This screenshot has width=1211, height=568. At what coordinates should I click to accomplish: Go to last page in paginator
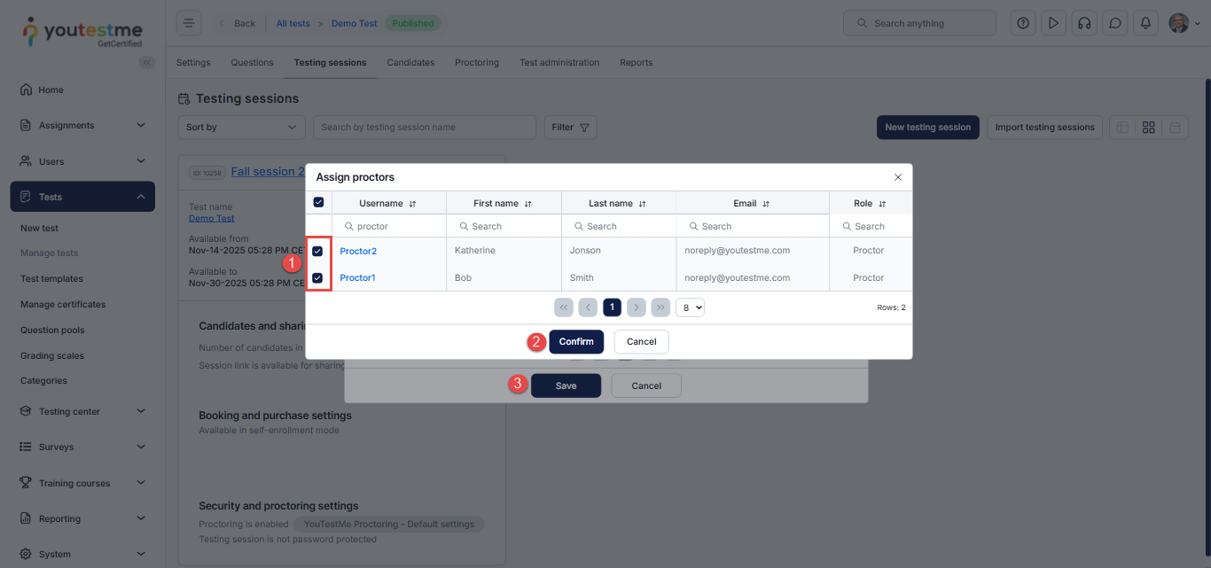click(x=660, y=307)
